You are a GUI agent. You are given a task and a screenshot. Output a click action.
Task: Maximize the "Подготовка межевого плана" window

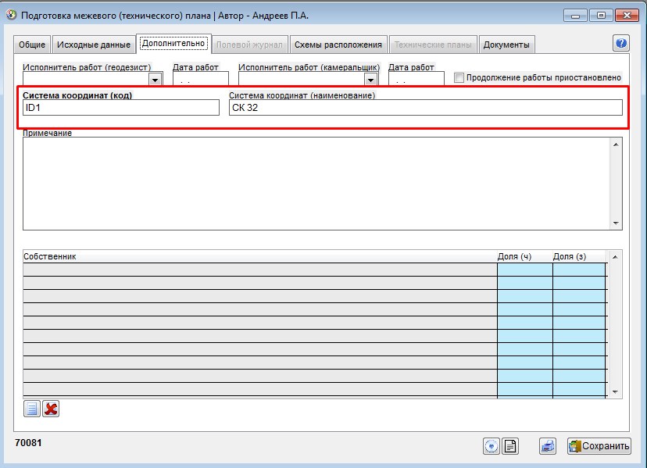click(x=601, y=16)
